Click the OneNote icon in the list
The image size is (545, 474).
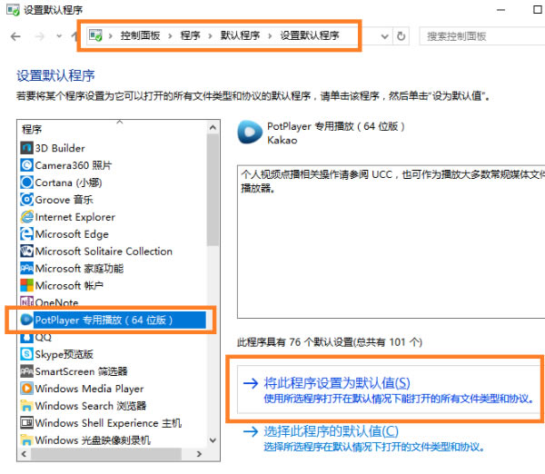point(26,301)
